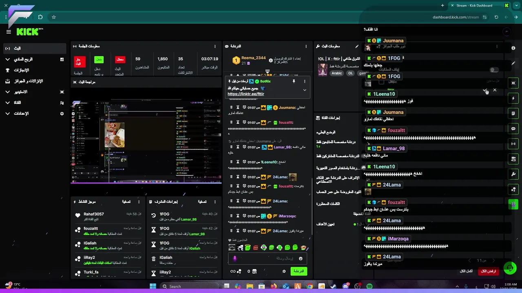Click Turki_fa in the activity feed
The height and width of the screenshot is (293, 522).
coord(91,272)
